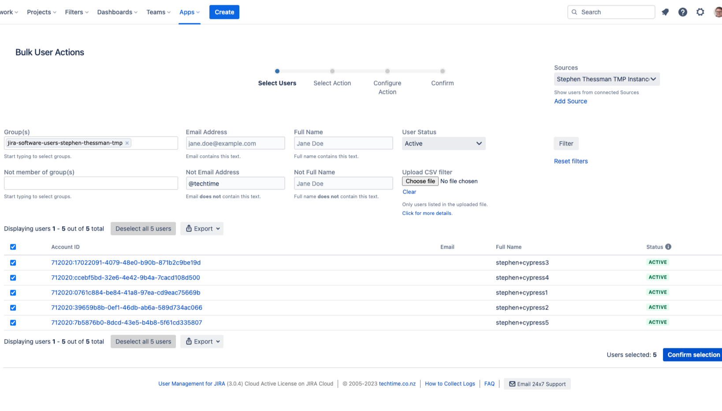
Task: Open the notifications icon in header
Action: [665, 12]
